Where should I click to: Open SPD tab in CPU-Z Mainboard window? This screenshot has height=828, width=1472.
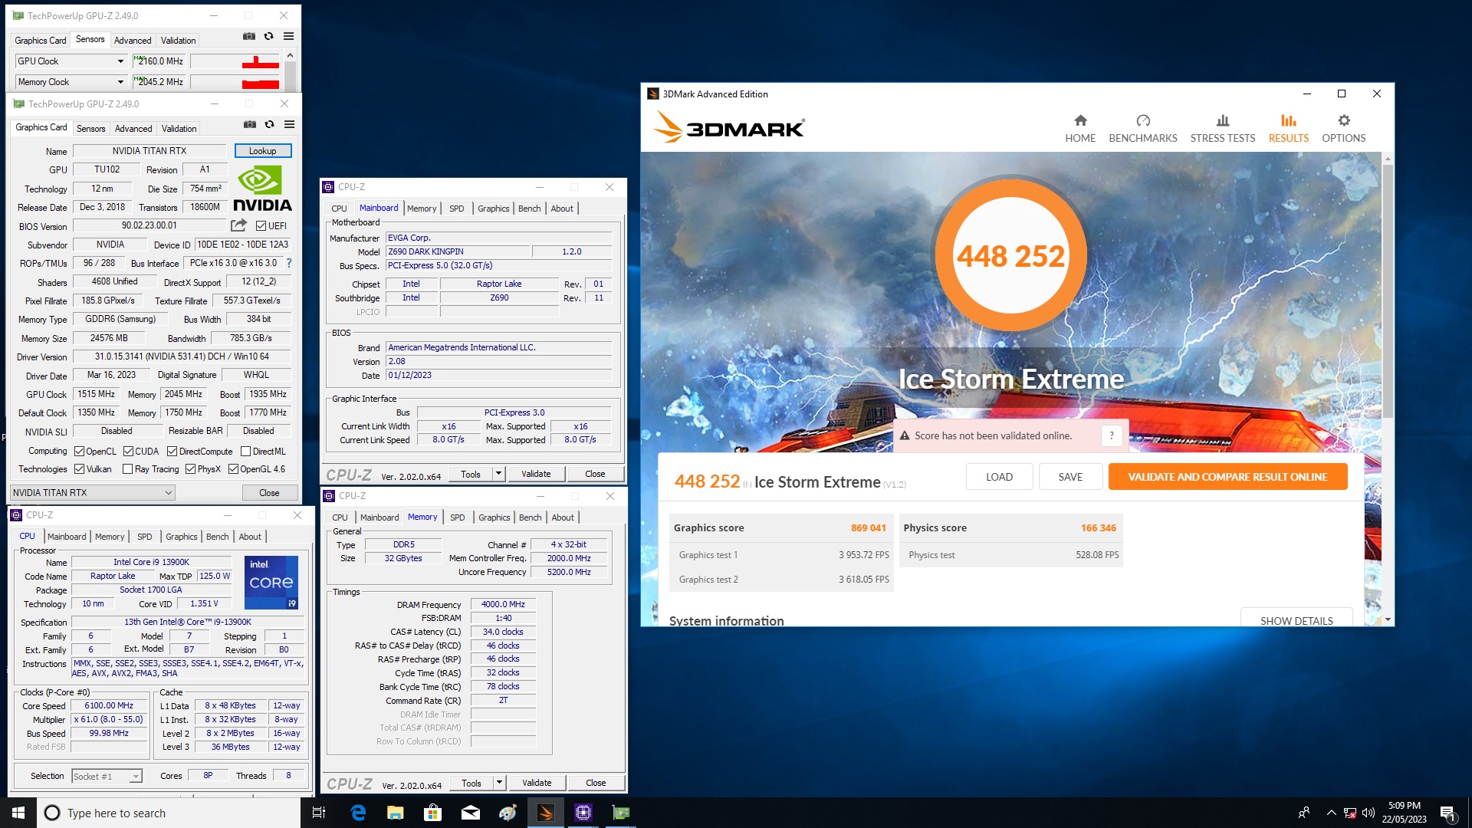pyautogui.click(x=457, y=209)
